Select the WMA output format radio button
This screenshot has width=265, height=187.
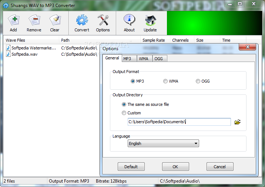pos(165,81)
